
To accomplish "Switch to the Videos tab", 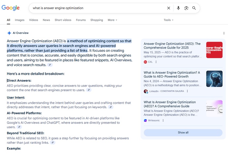I will pos(34,20).
